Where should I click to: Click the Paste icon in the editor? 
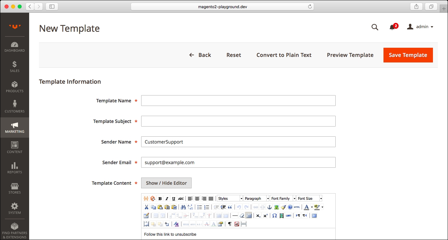160,207
